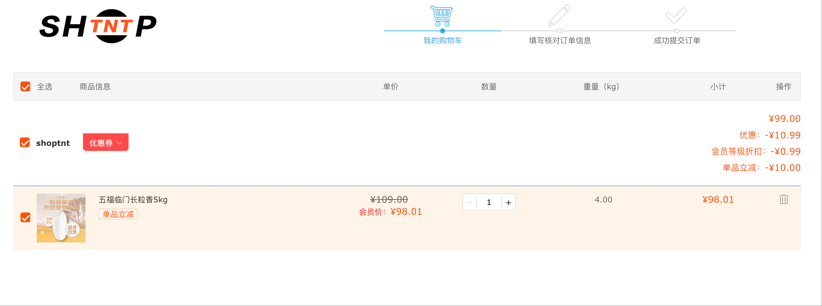Go to 成功提交订单 step label
Image resolution: width=822 pixels, height=306 pixels.
tap(677, 41)
